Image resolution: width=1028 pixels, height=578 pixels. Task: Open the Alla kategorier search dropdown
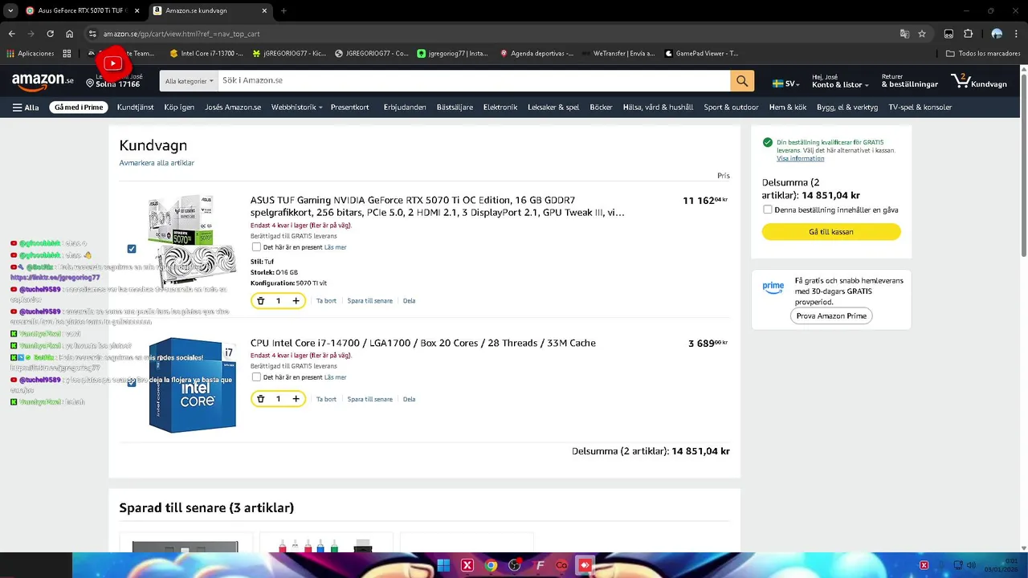pos(190,80)
